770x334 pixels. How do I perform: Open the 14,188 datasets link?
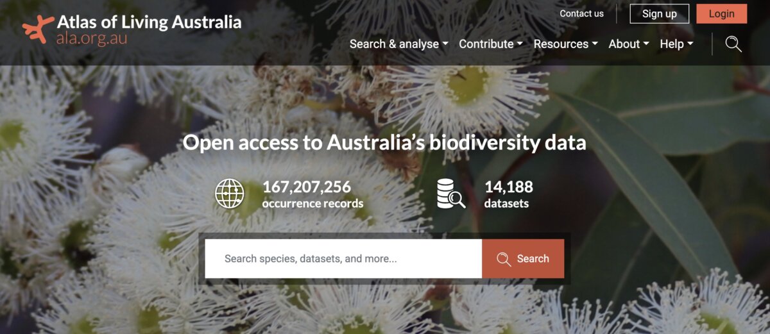coord(508,194)
